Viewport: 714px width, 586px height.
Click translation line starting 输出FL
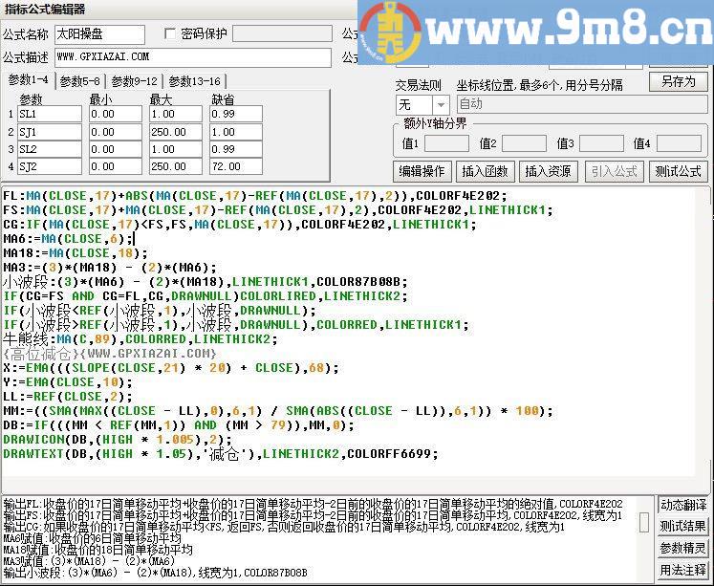point(313,504)
